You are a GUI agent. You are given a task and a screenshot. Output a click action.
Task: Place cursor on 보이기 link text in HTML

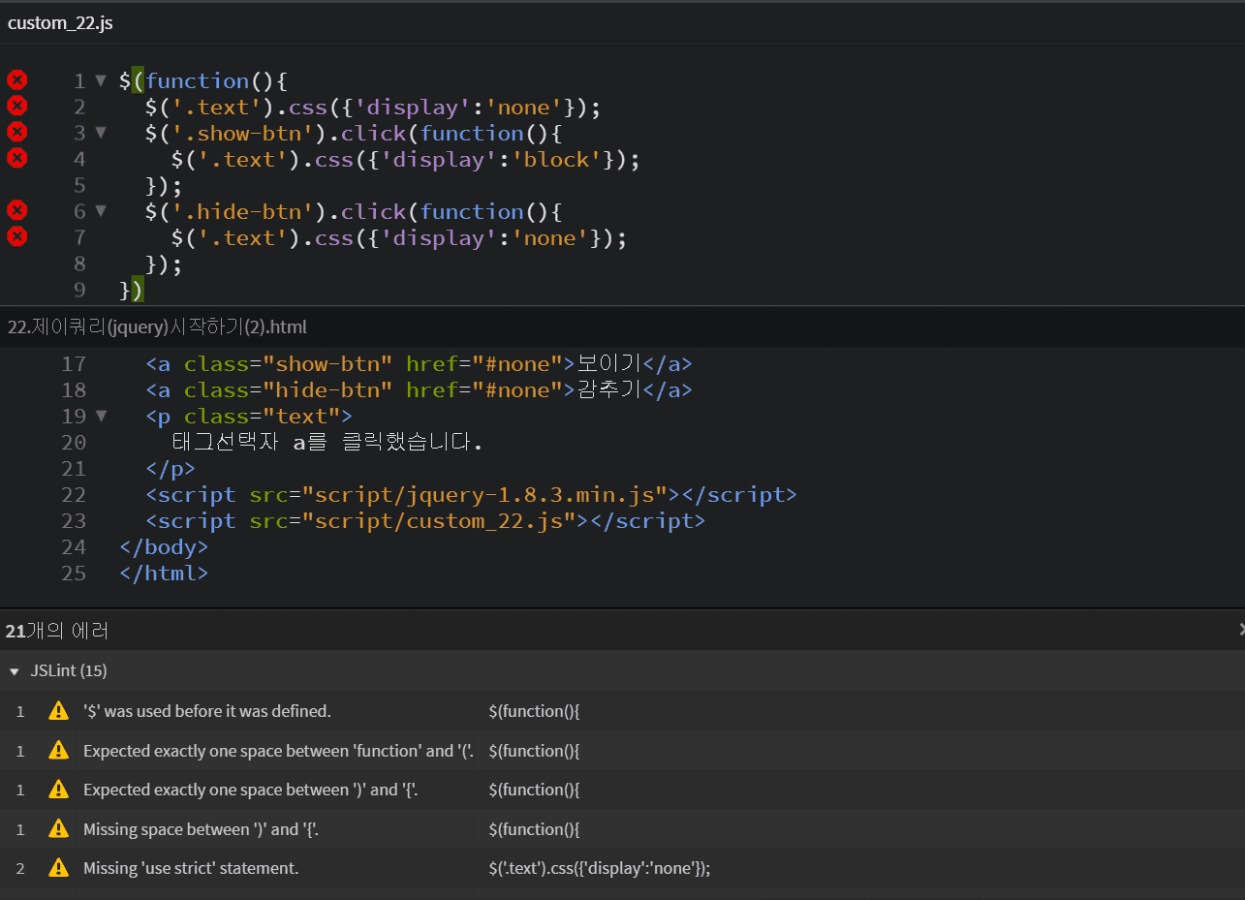[x=609, y=364]
